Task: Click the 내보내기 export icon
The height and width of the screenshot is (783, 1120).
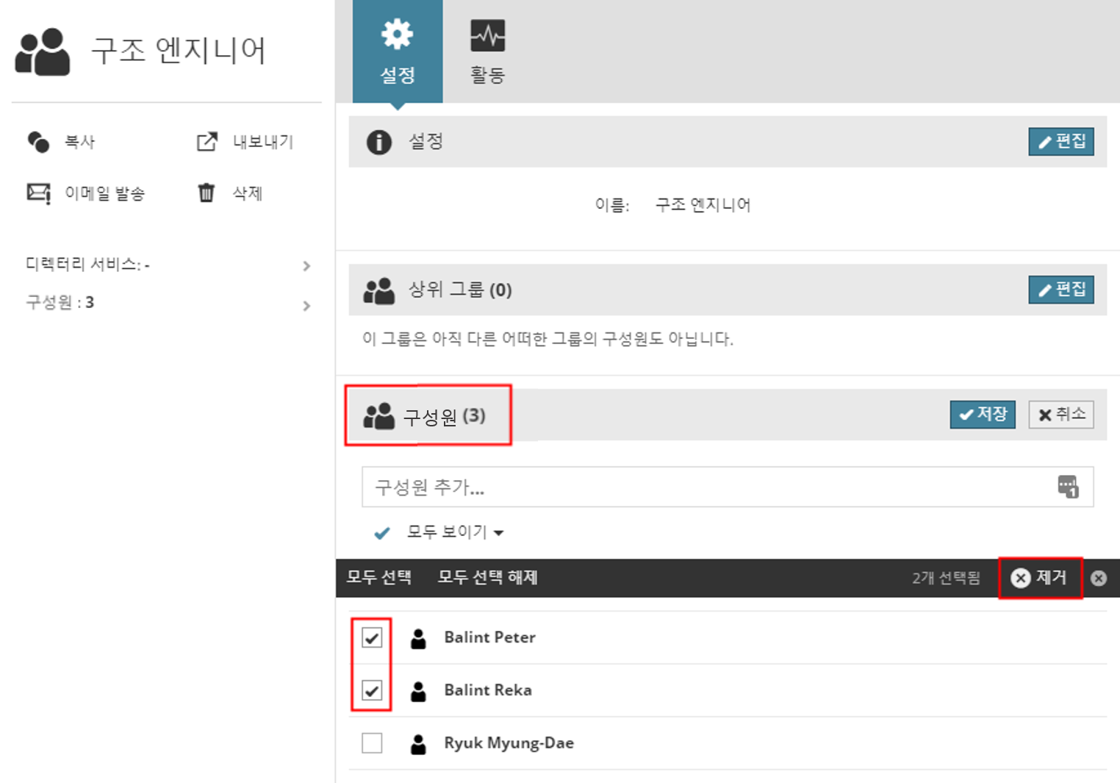Action: point(207,142)
